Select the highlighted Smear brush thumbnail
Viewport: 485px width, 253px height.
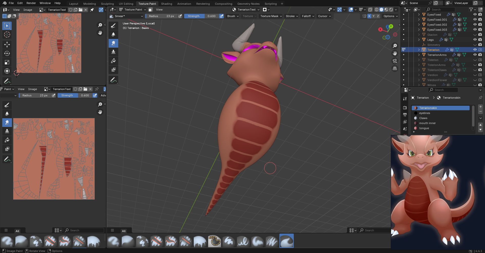pyautogui.click(x=286, y=241)
